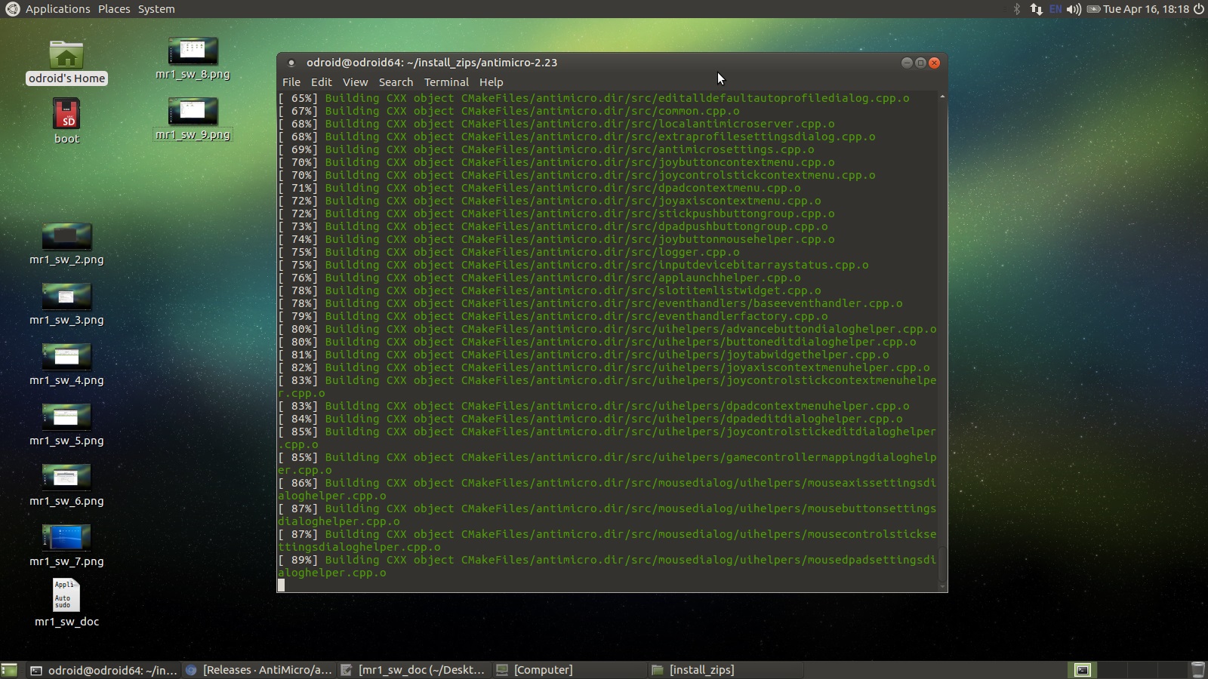This screenshot has width=1208, height=679.
Task: Click the show desktop icon in bottom panel
Action: 9,670
